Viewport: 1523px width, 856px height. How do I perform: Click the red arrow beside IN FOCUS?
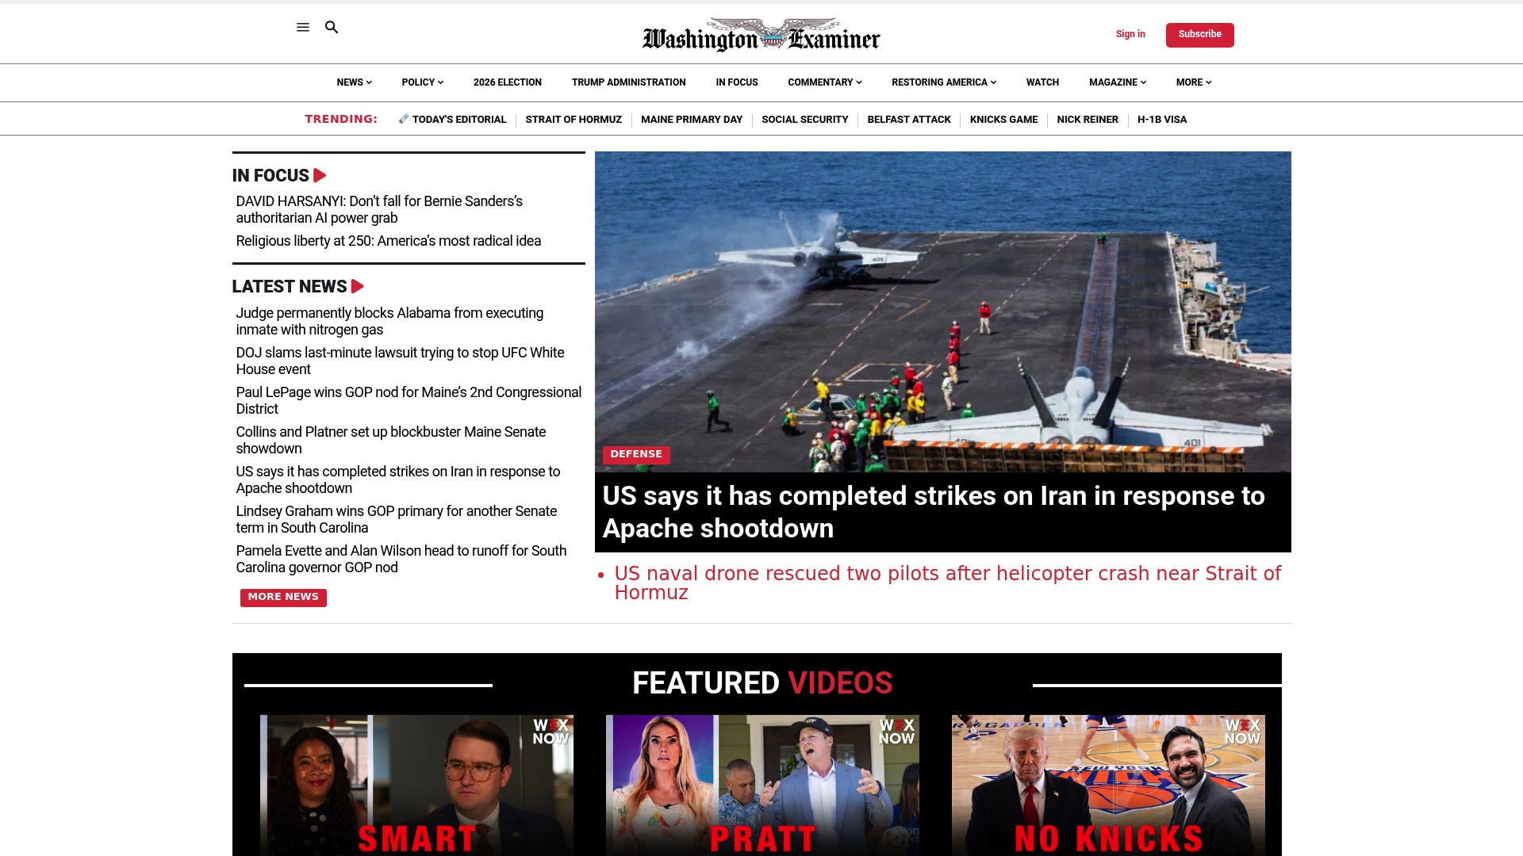click(x=320, y=175)
